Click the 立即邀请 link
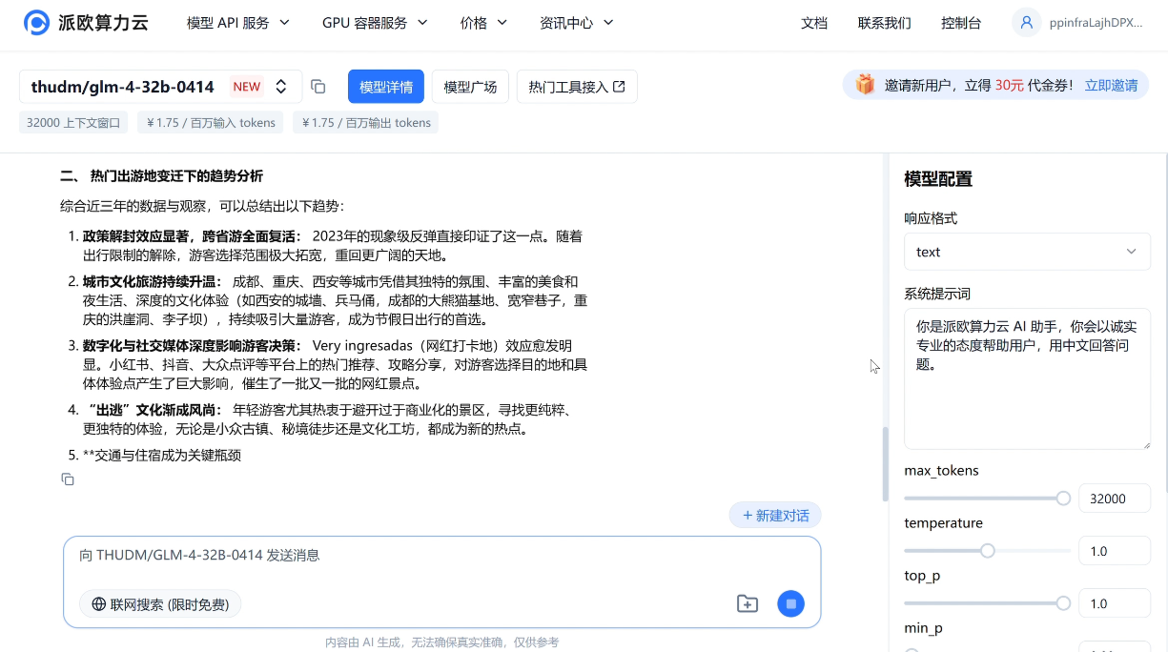 coord(1111,85)
